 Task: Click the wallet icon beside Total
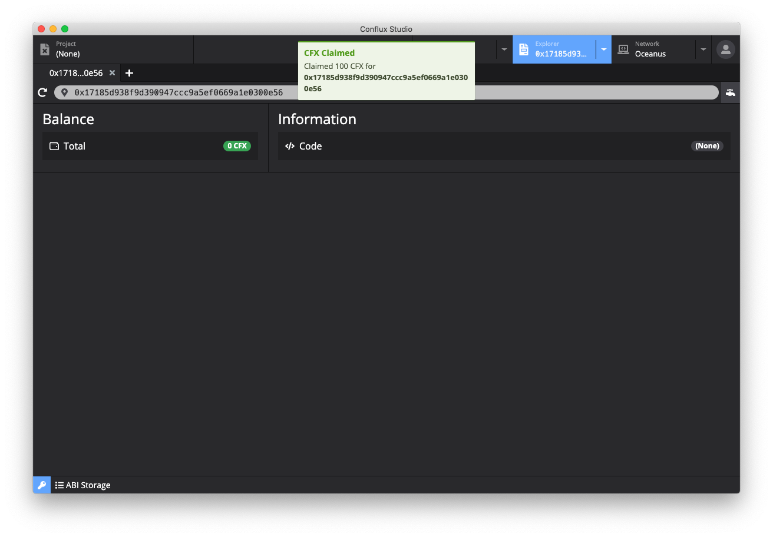tap(54, 146)
